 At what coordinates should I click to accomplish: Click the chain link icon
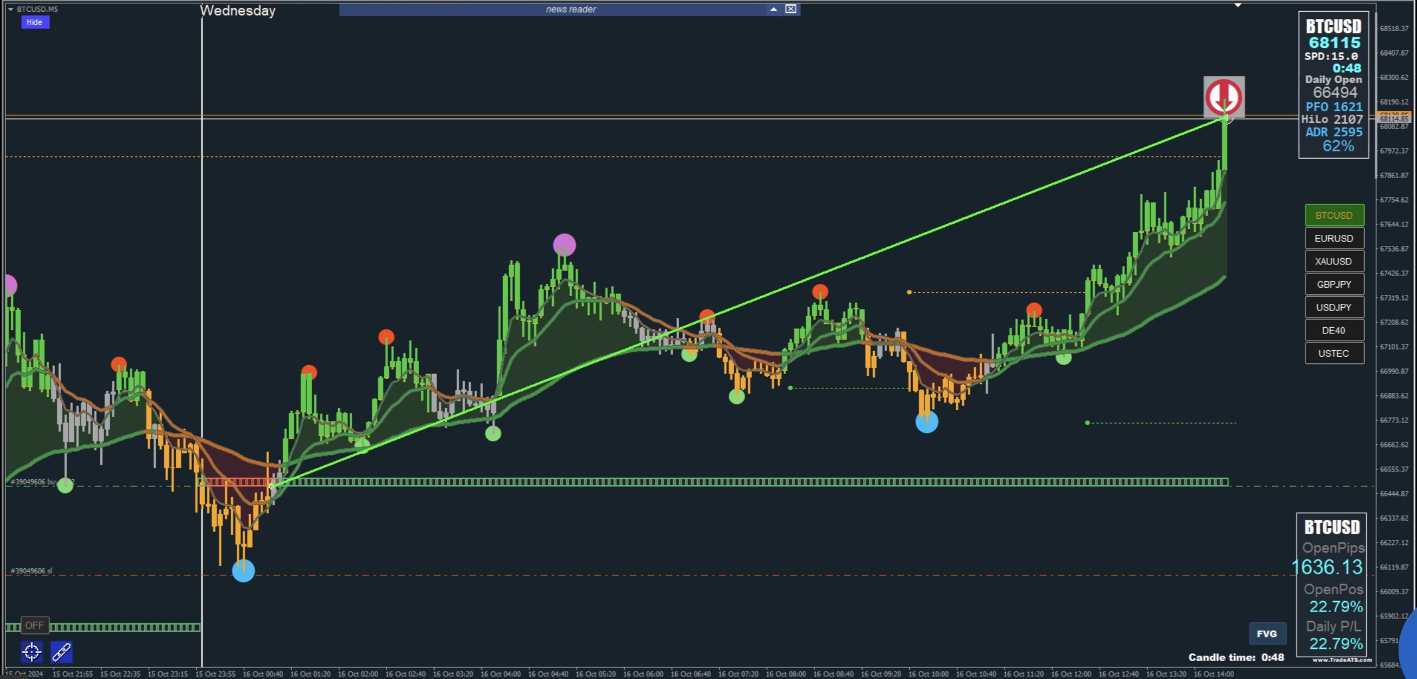(x=61, y=652)
